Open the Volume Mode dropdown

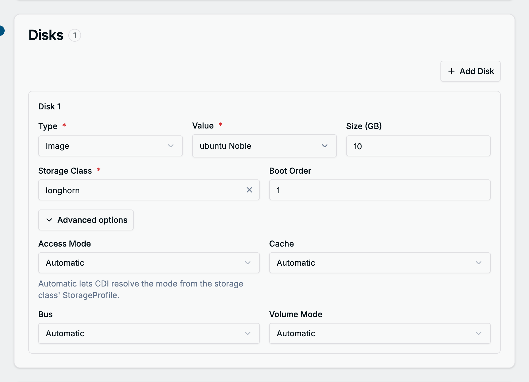[380, 333]
